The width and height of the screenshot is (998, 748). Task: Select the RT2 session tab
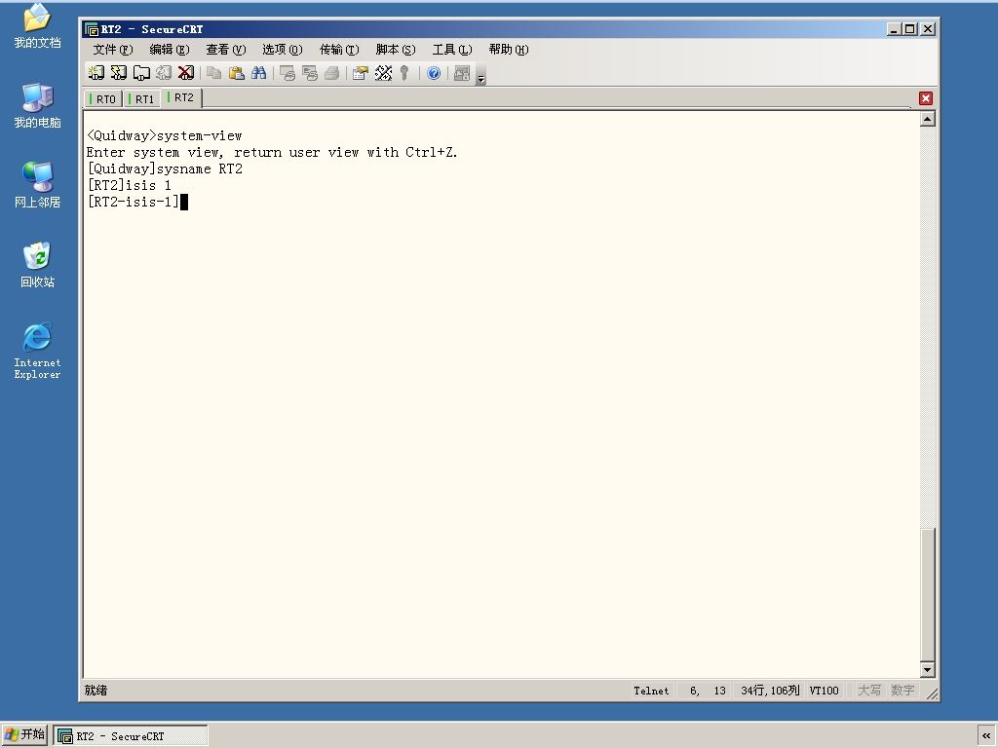click(x=180, y=98)
